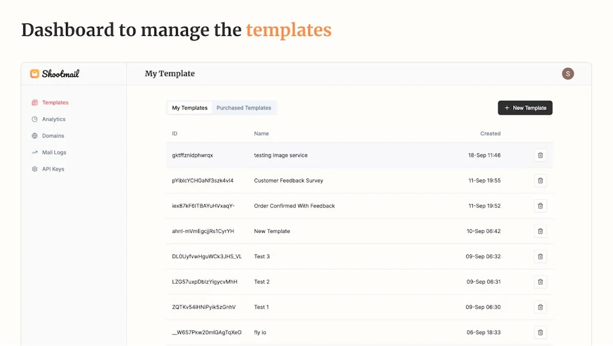Open Analytics pie chart icon
Viewport: 613px width, 346px height.
[35, 119]
